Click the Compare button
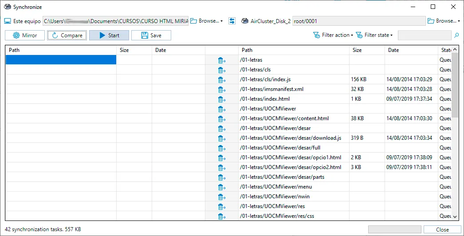The height and width of the screenshot is (236, 464). [67, 35]
